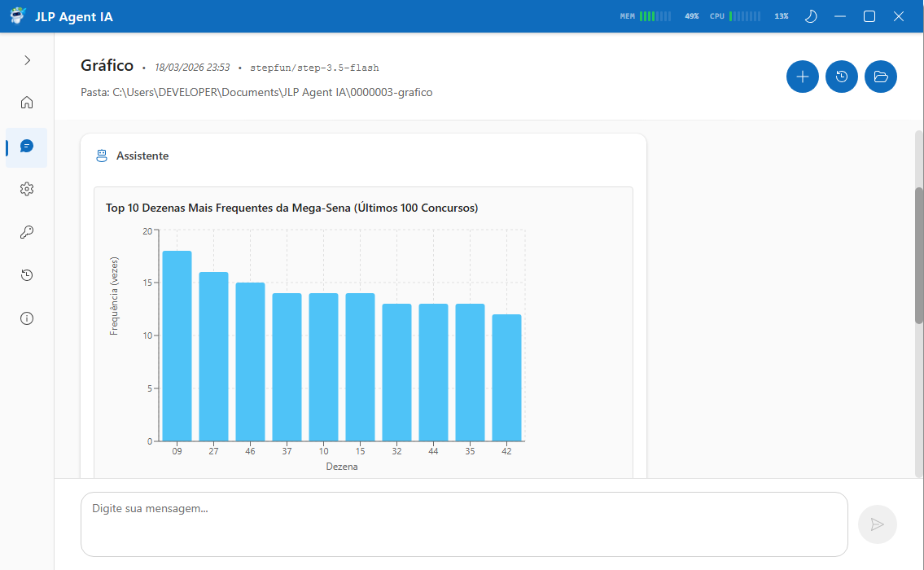Click the folder path text

[256, 93]
